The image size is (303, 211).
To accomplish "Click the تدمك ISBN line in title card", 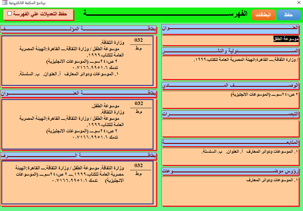I will coord(95,137).
